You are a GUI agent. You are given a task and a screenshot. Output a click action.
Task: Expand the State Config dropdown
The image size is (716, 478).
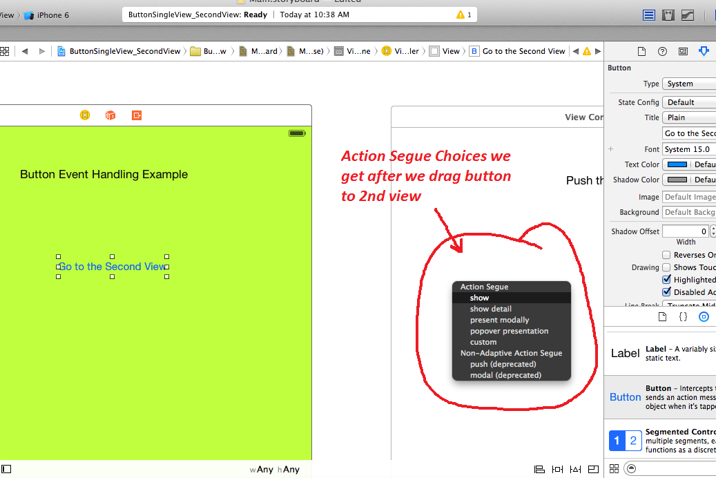coord(688,102)
